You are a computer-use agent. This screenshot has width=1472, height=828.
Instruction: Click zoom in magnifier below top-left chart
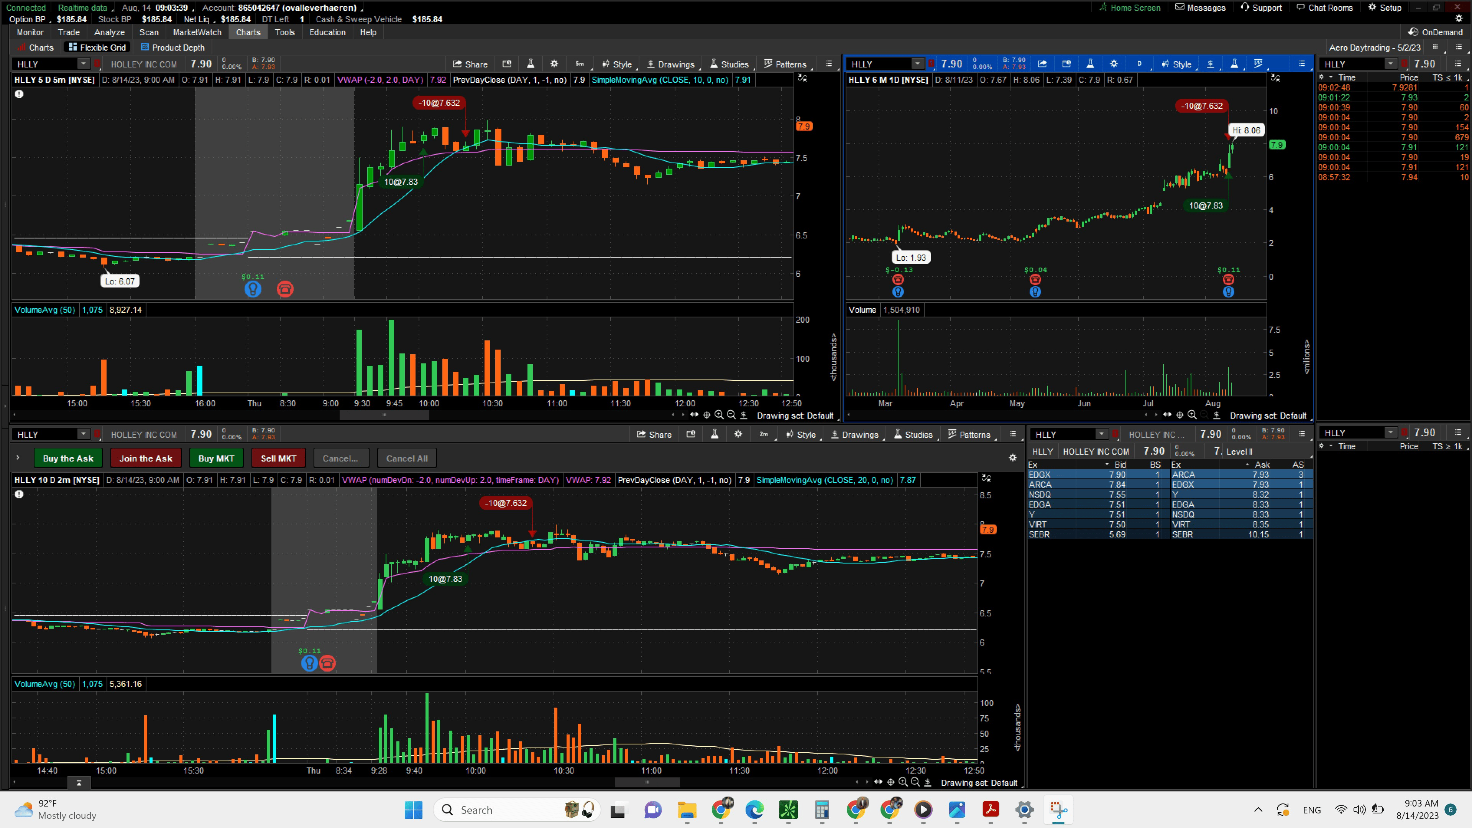(x=719, y=415)
